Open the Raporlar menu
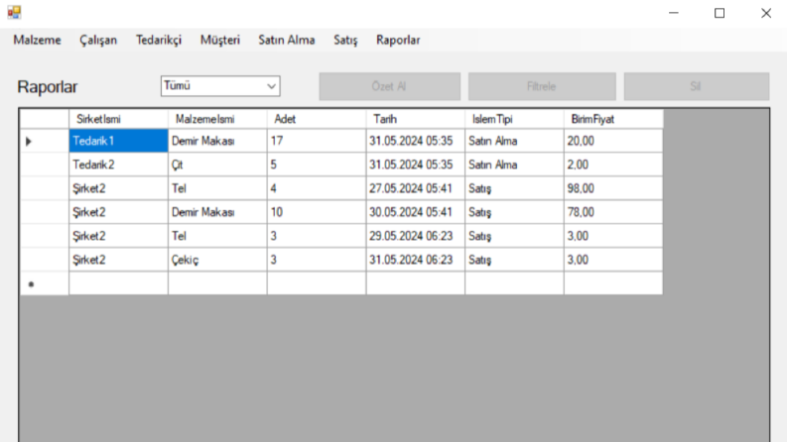 pyautogui.click(x=398, y=40)
